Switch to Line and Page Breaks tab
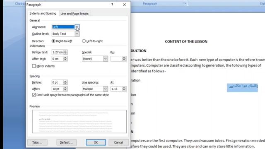Viewport: 265px width, 149px height. [x=75, y=14]
